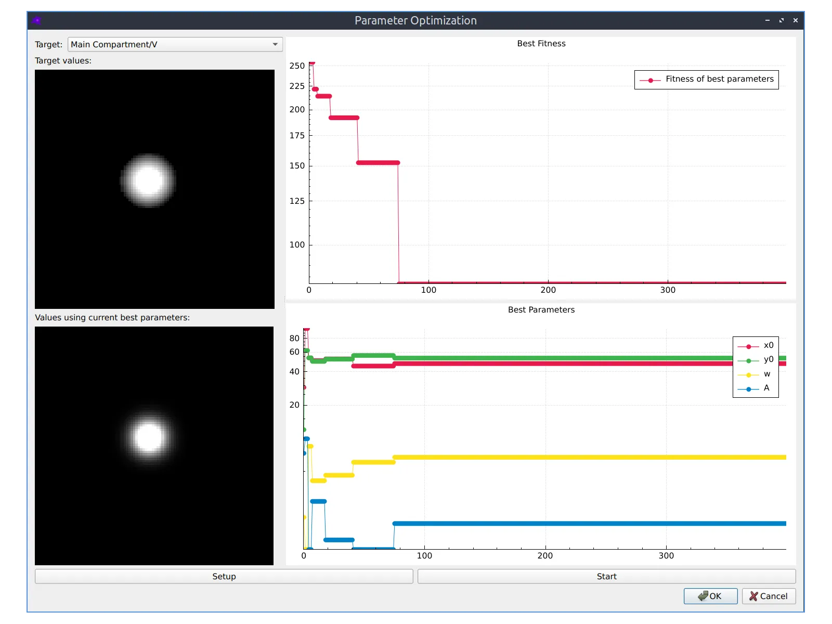Maximize the Parameter Optimization window
The image size is (832, 624).
782,20
